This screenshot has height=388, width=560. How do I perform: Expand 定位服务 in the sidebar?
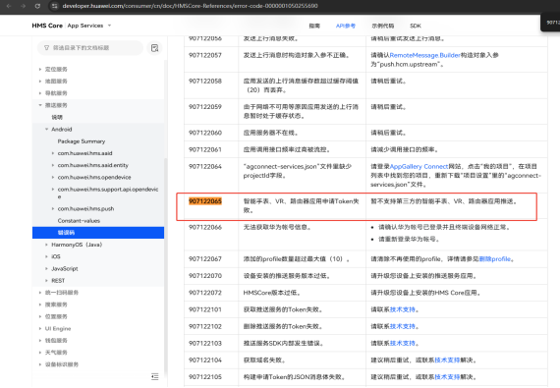click(x=40, y=69)
